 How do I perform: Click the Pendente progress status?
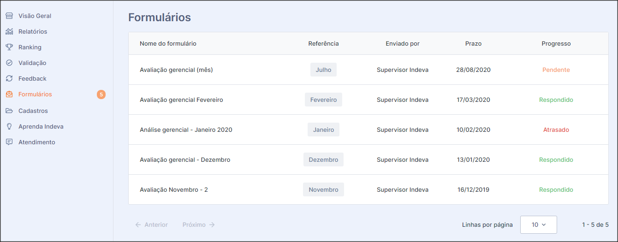(556, 70)
